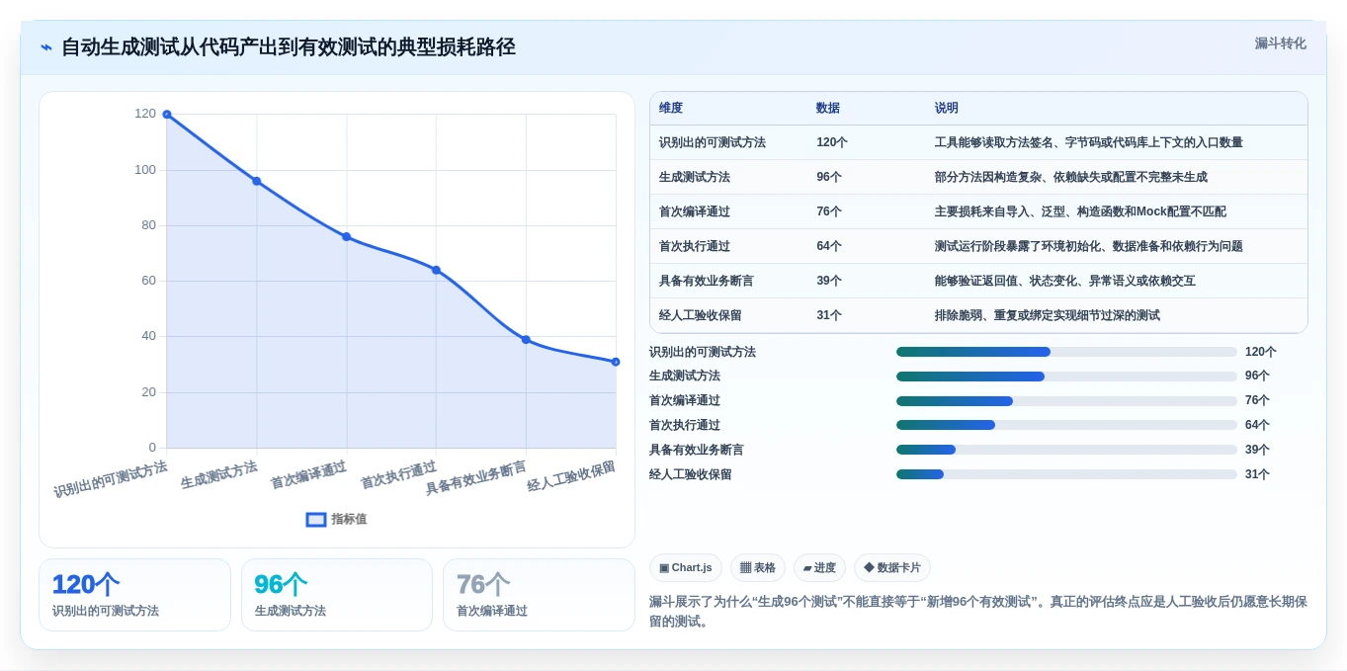Click the 维度 column header
The image size is (1347, 671).
671,108
